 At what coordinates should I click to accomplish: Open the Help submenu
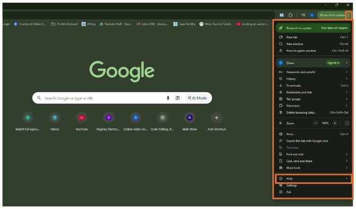pos(313,179)
